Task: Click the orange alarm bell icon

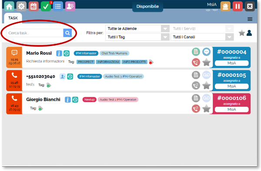Action: coord(225,7)
